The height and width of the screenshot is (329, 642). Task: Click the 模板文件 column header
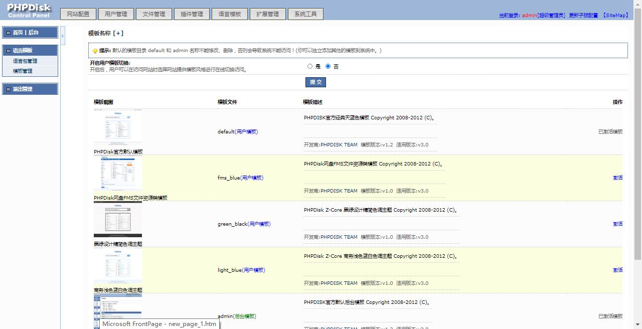pyautogui.click(x=227, y=102)
